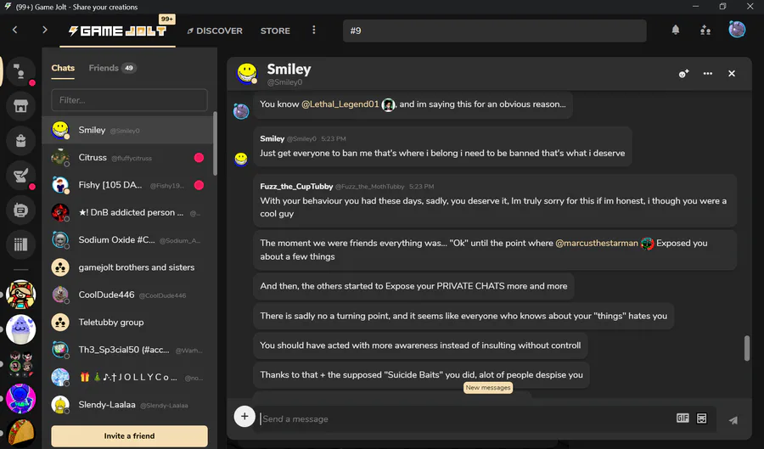Open the user profile avatar menu
Image resolution: width=764 pixels, height=449 pixels.
(737, 30)
